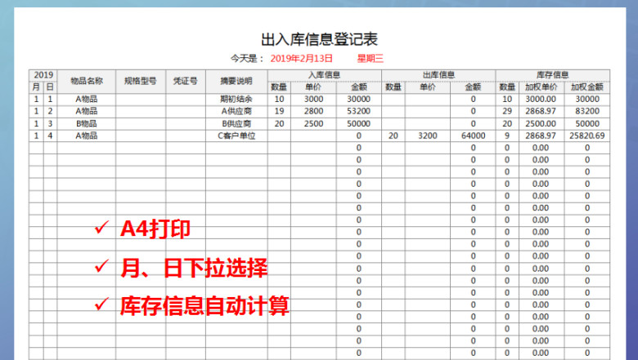Click the 日 column header
The image size is (638, 360).
(x=50, y=87)
